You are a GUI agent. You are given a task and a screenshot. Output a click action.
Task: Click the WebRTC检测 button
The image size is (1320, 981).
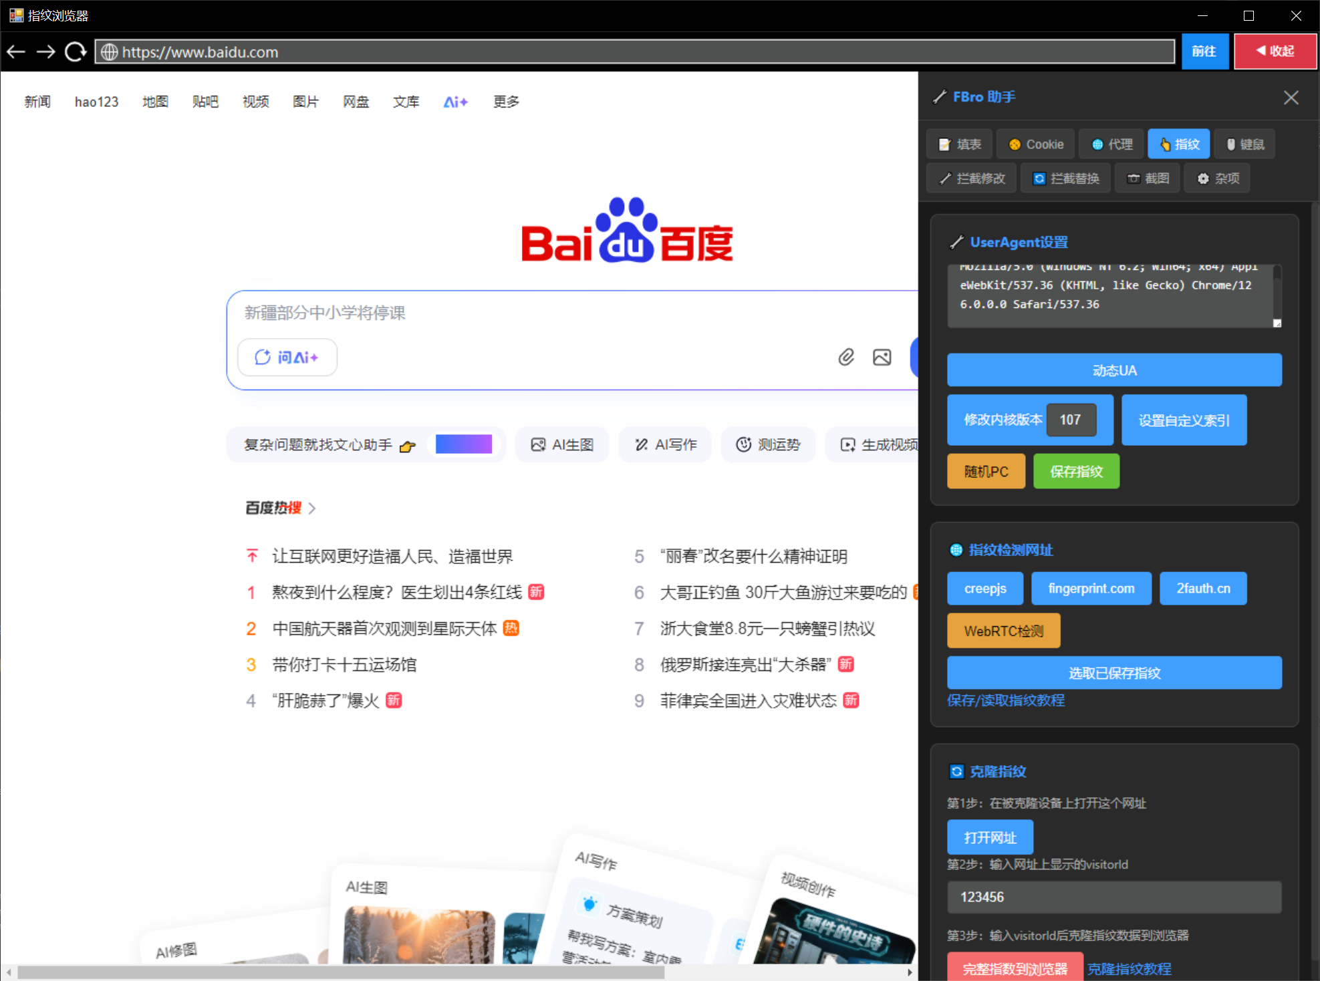tap(1003, 631)
